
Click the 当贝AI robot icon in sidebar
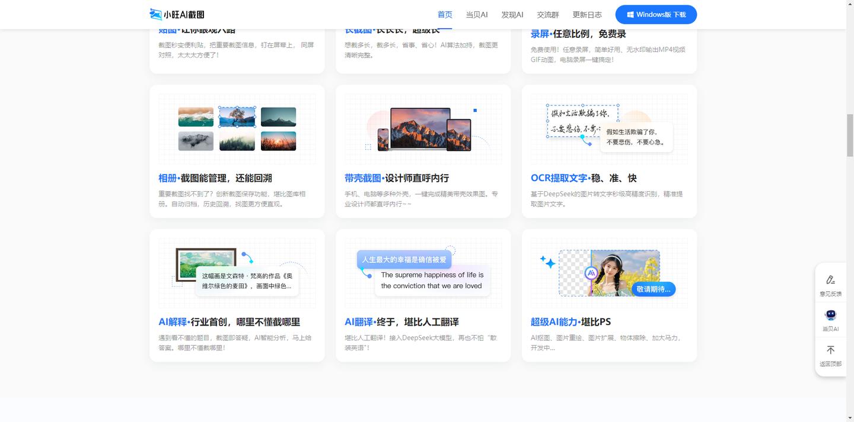tap(830, 315)
